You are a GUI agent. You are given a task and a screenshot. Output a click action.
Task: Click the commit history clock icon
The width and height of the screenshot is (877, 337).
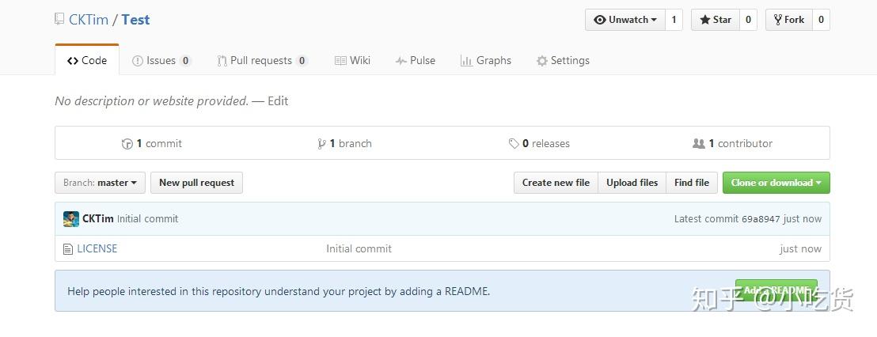(x=127, y=144)
